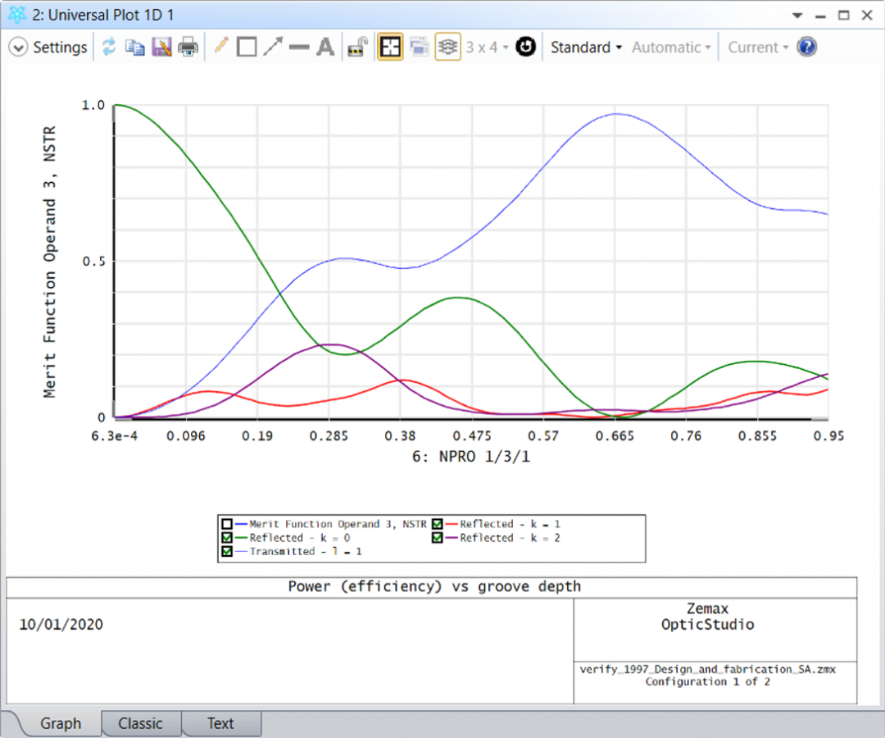The width and height of the screenshot is (885, 738).
Task: Choose the arrow drawing tool
Action: (272, 48)
